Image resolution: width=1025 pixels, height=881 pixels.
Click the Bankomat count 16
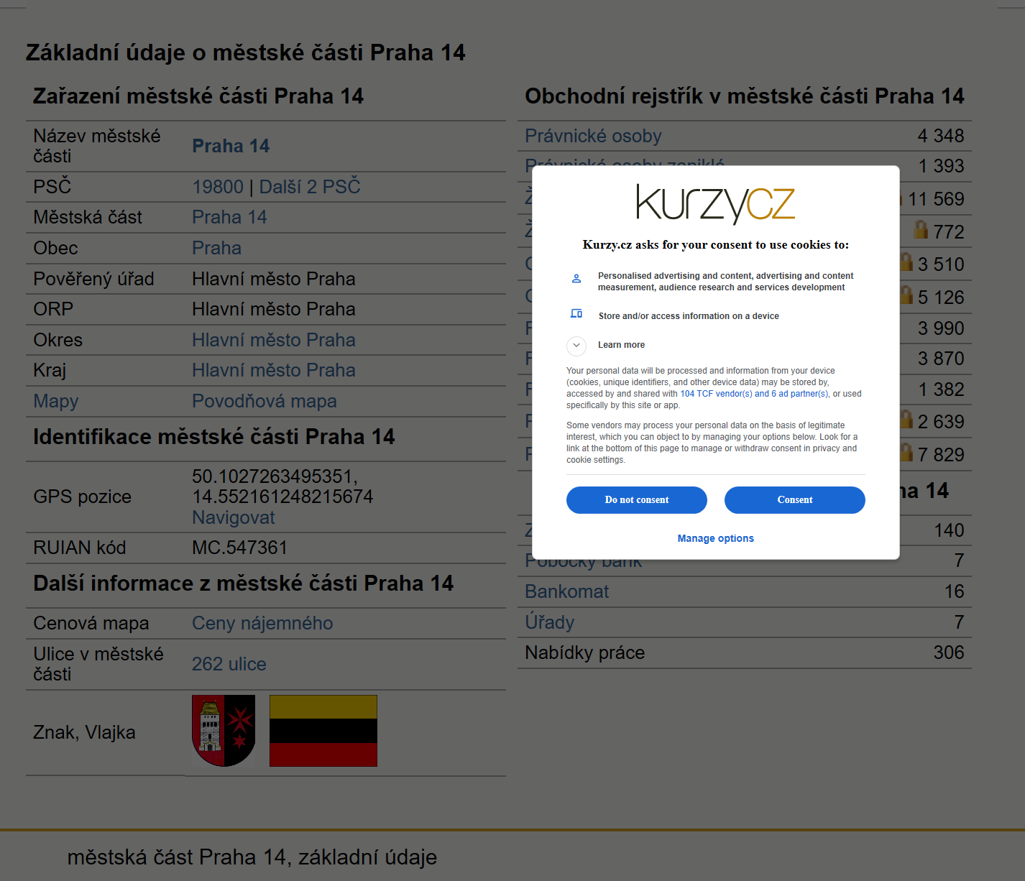[955, 591]
